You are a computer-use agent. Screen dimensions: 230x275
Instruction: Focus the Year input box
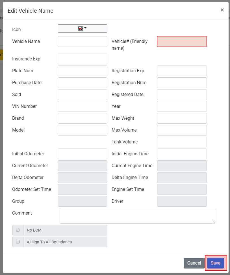pyautogui.click(x=182, y=106)
